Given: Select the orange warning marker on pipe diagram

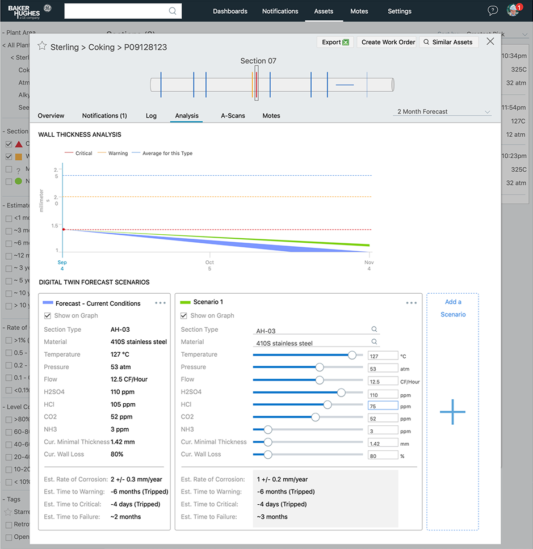Looking at the screenshot, I should point(252,85).
